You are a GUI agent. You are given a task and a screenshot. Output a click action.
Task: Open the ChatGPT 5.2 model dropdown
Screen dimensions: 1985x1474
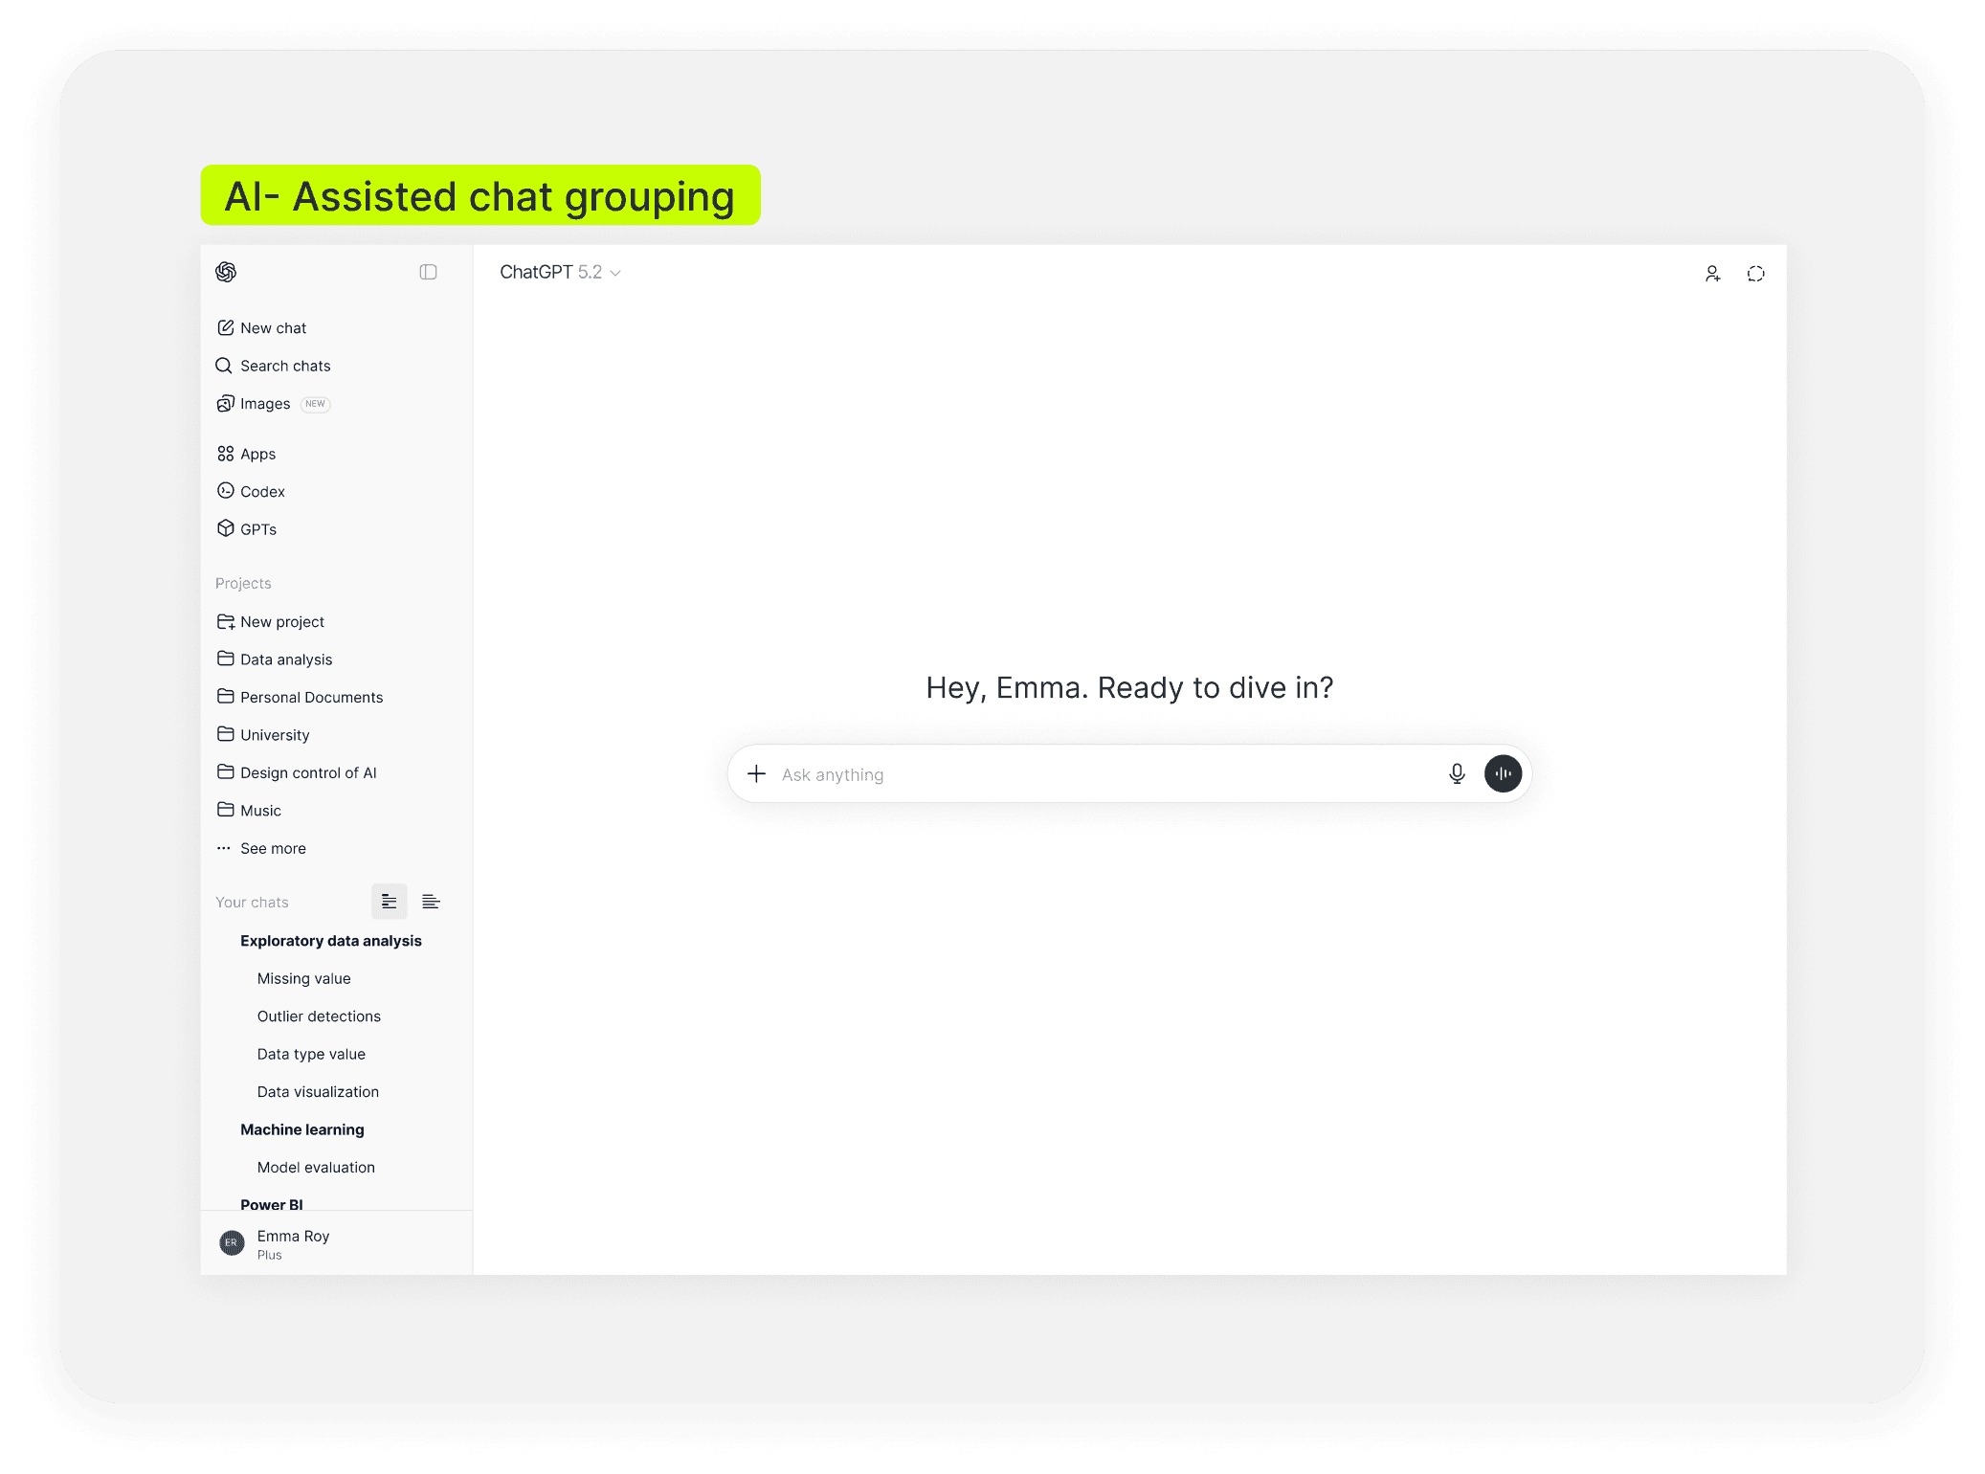560,273
